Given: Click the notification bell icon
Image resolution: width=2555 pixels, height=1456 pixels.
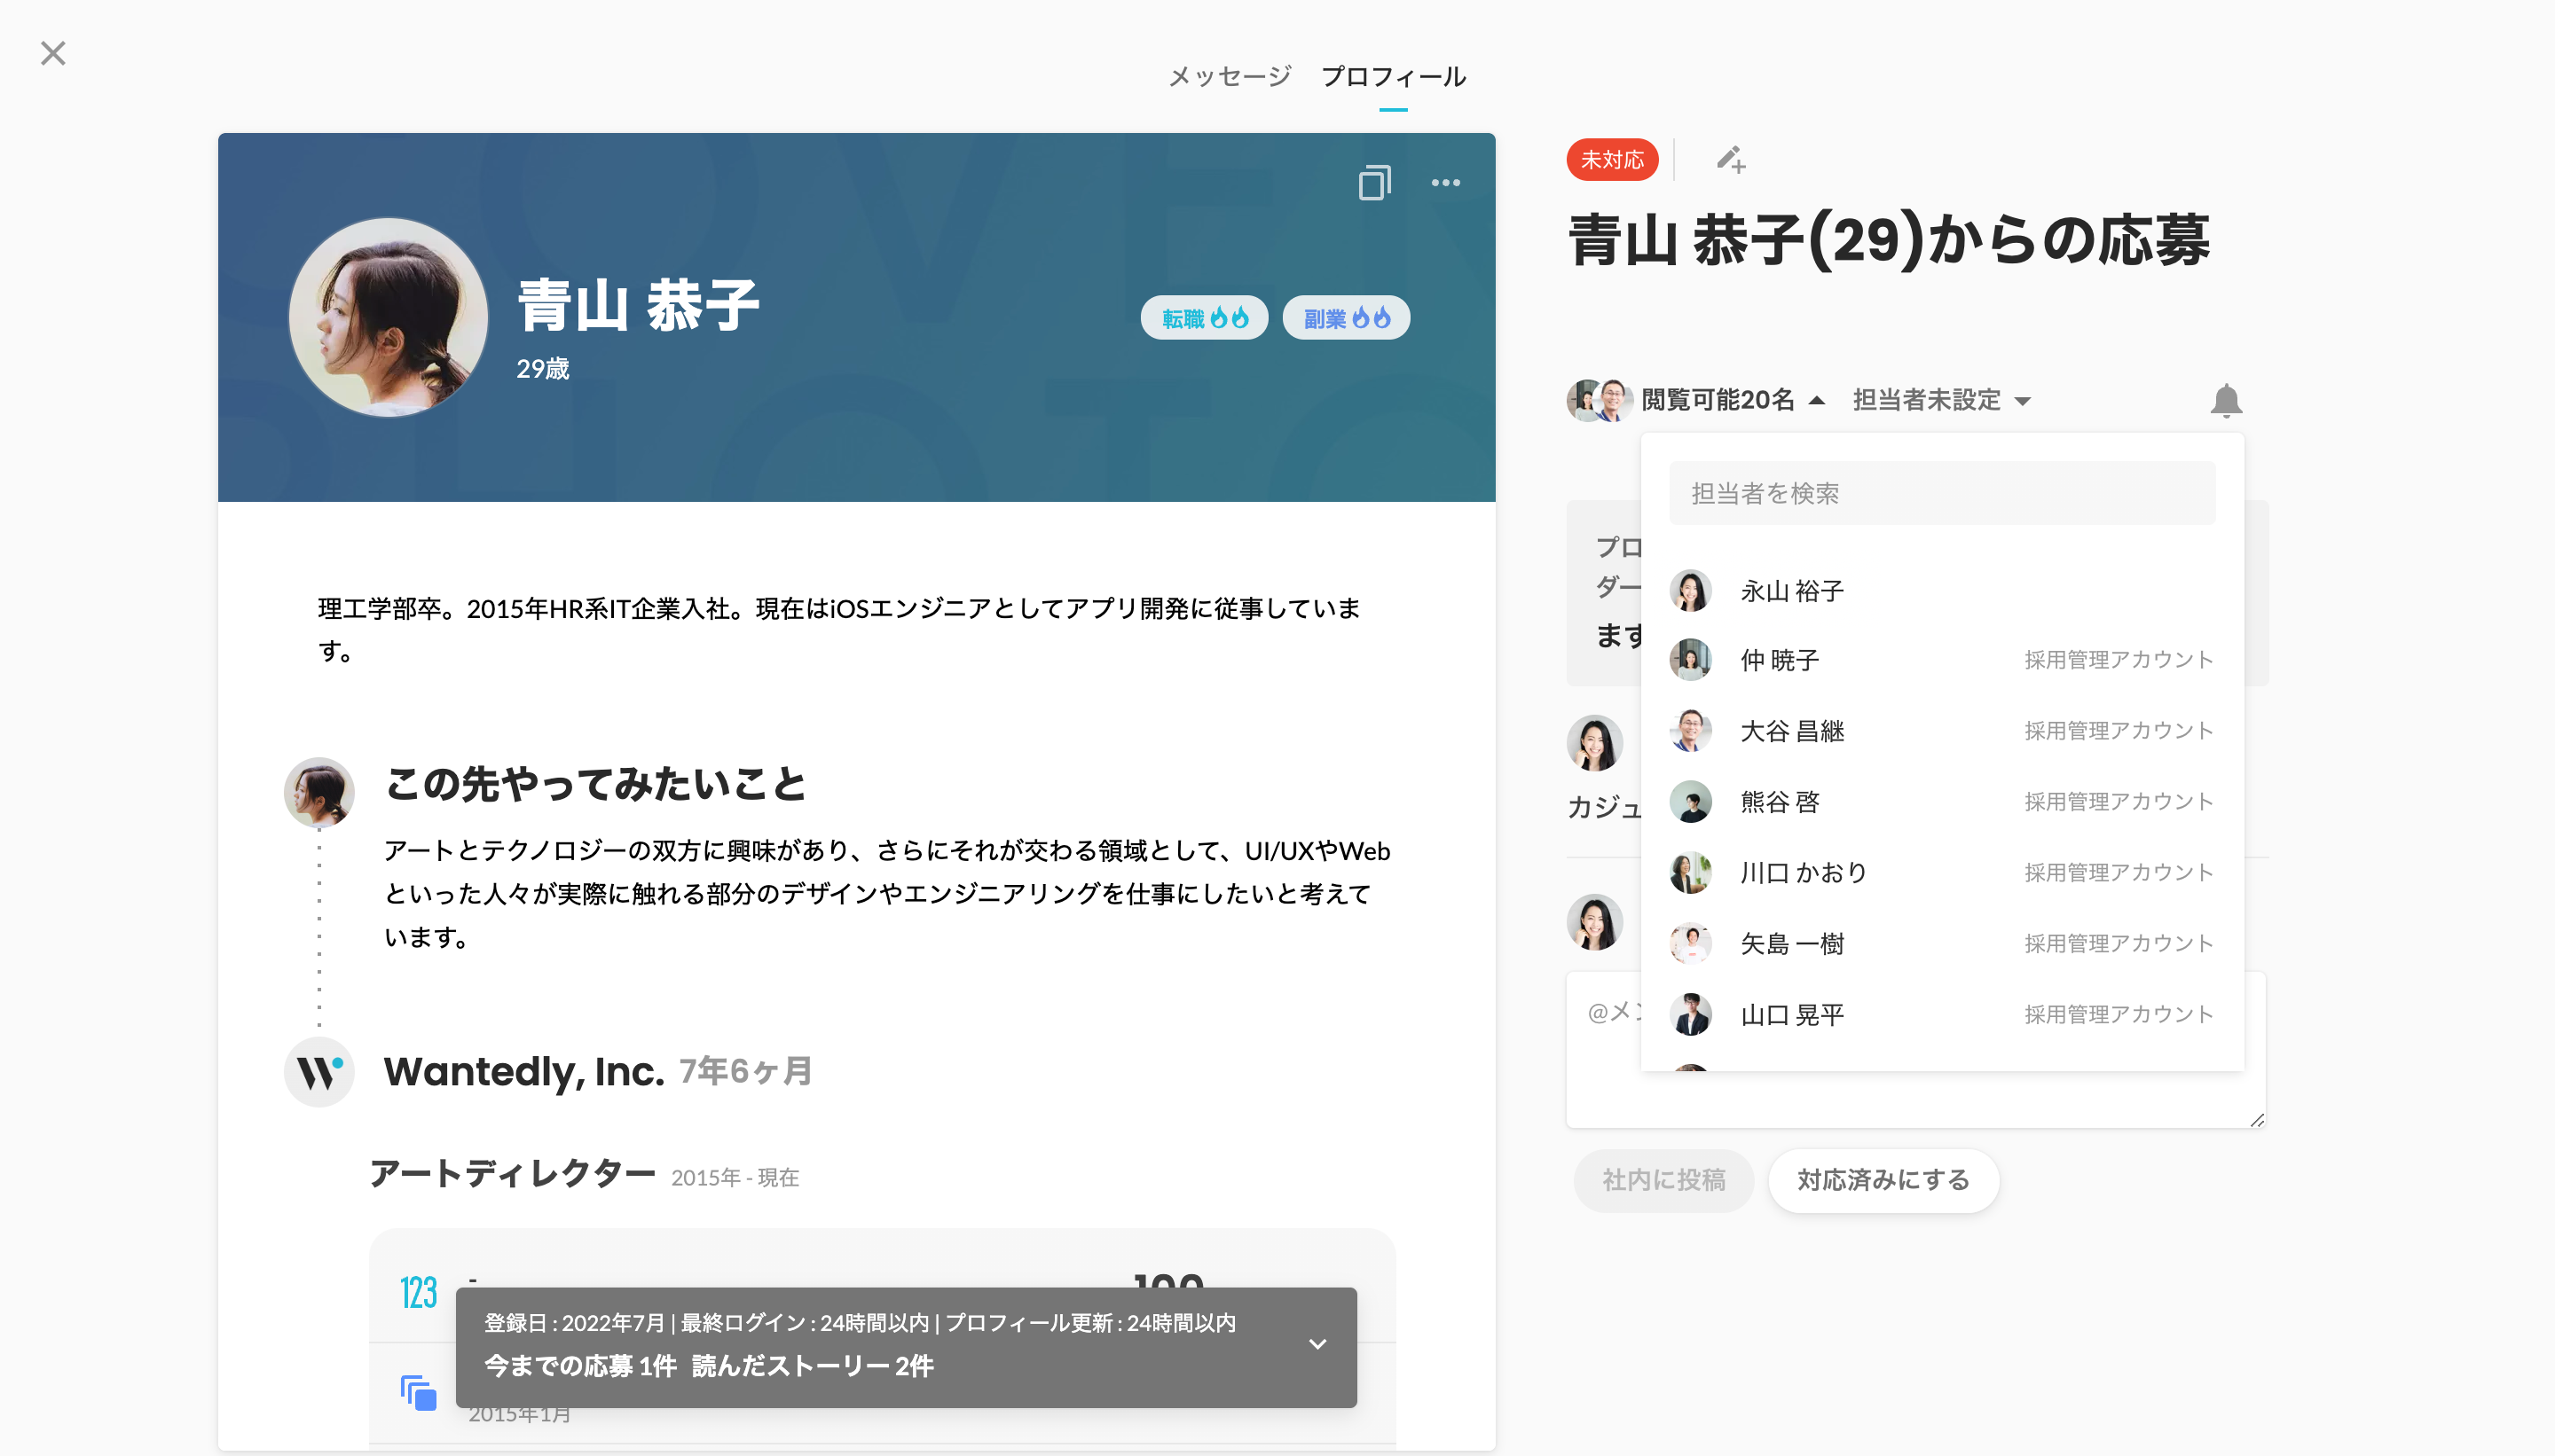Looking at the screenshot, I should tap(2226, 400).
